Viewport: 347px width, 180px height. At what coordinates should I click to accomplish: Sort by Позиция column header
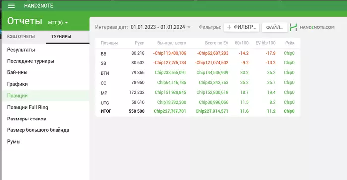point(110,43)
